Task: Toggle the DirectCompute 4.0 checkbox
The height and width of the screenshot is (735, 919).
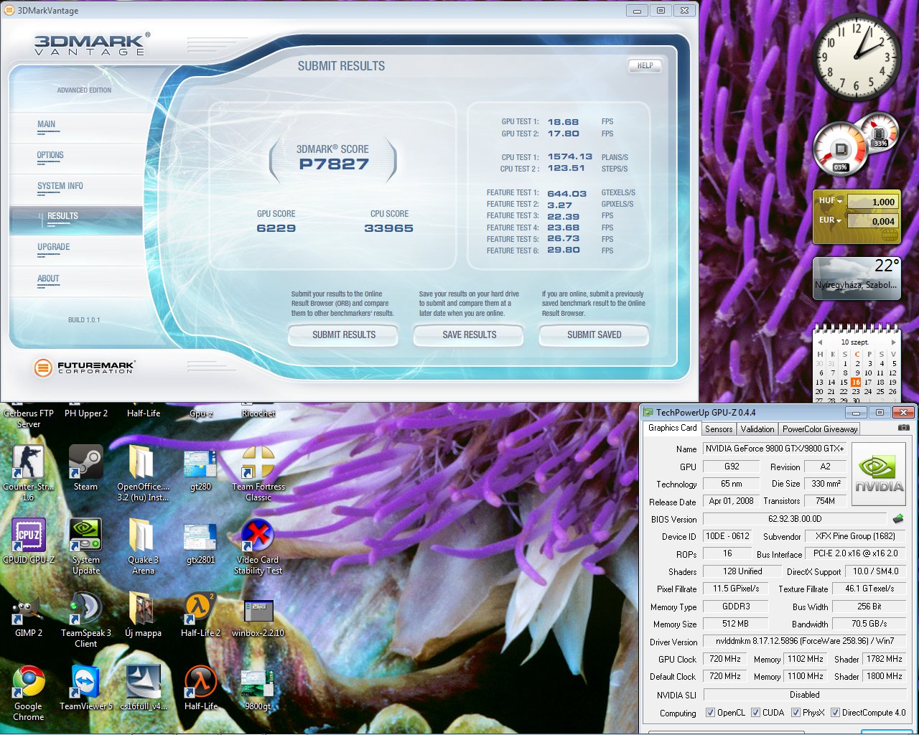Action: coord(835,713)
